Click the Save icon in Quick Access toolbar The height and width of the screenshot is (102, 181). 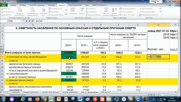tap(5, 2)
